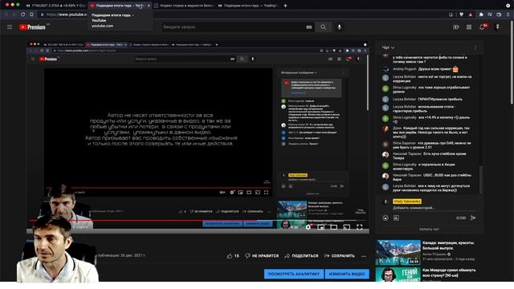Open more actions dots beside СОХРАНИТЬ
This screenshot has width=514, height=289.
(x=364, y=256)
